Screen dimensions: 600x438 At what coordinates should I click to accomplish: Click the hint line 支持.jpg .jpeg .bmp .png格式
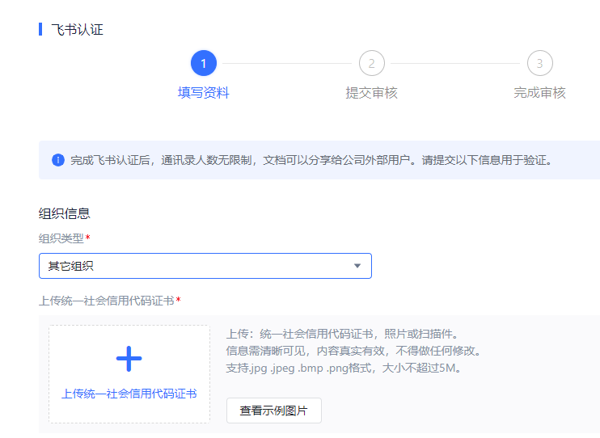coord(344,368)
